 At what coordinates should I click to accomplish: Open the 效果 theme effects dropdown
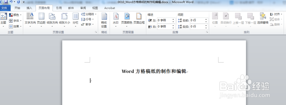pyautogui.click(x=15, y=26)
